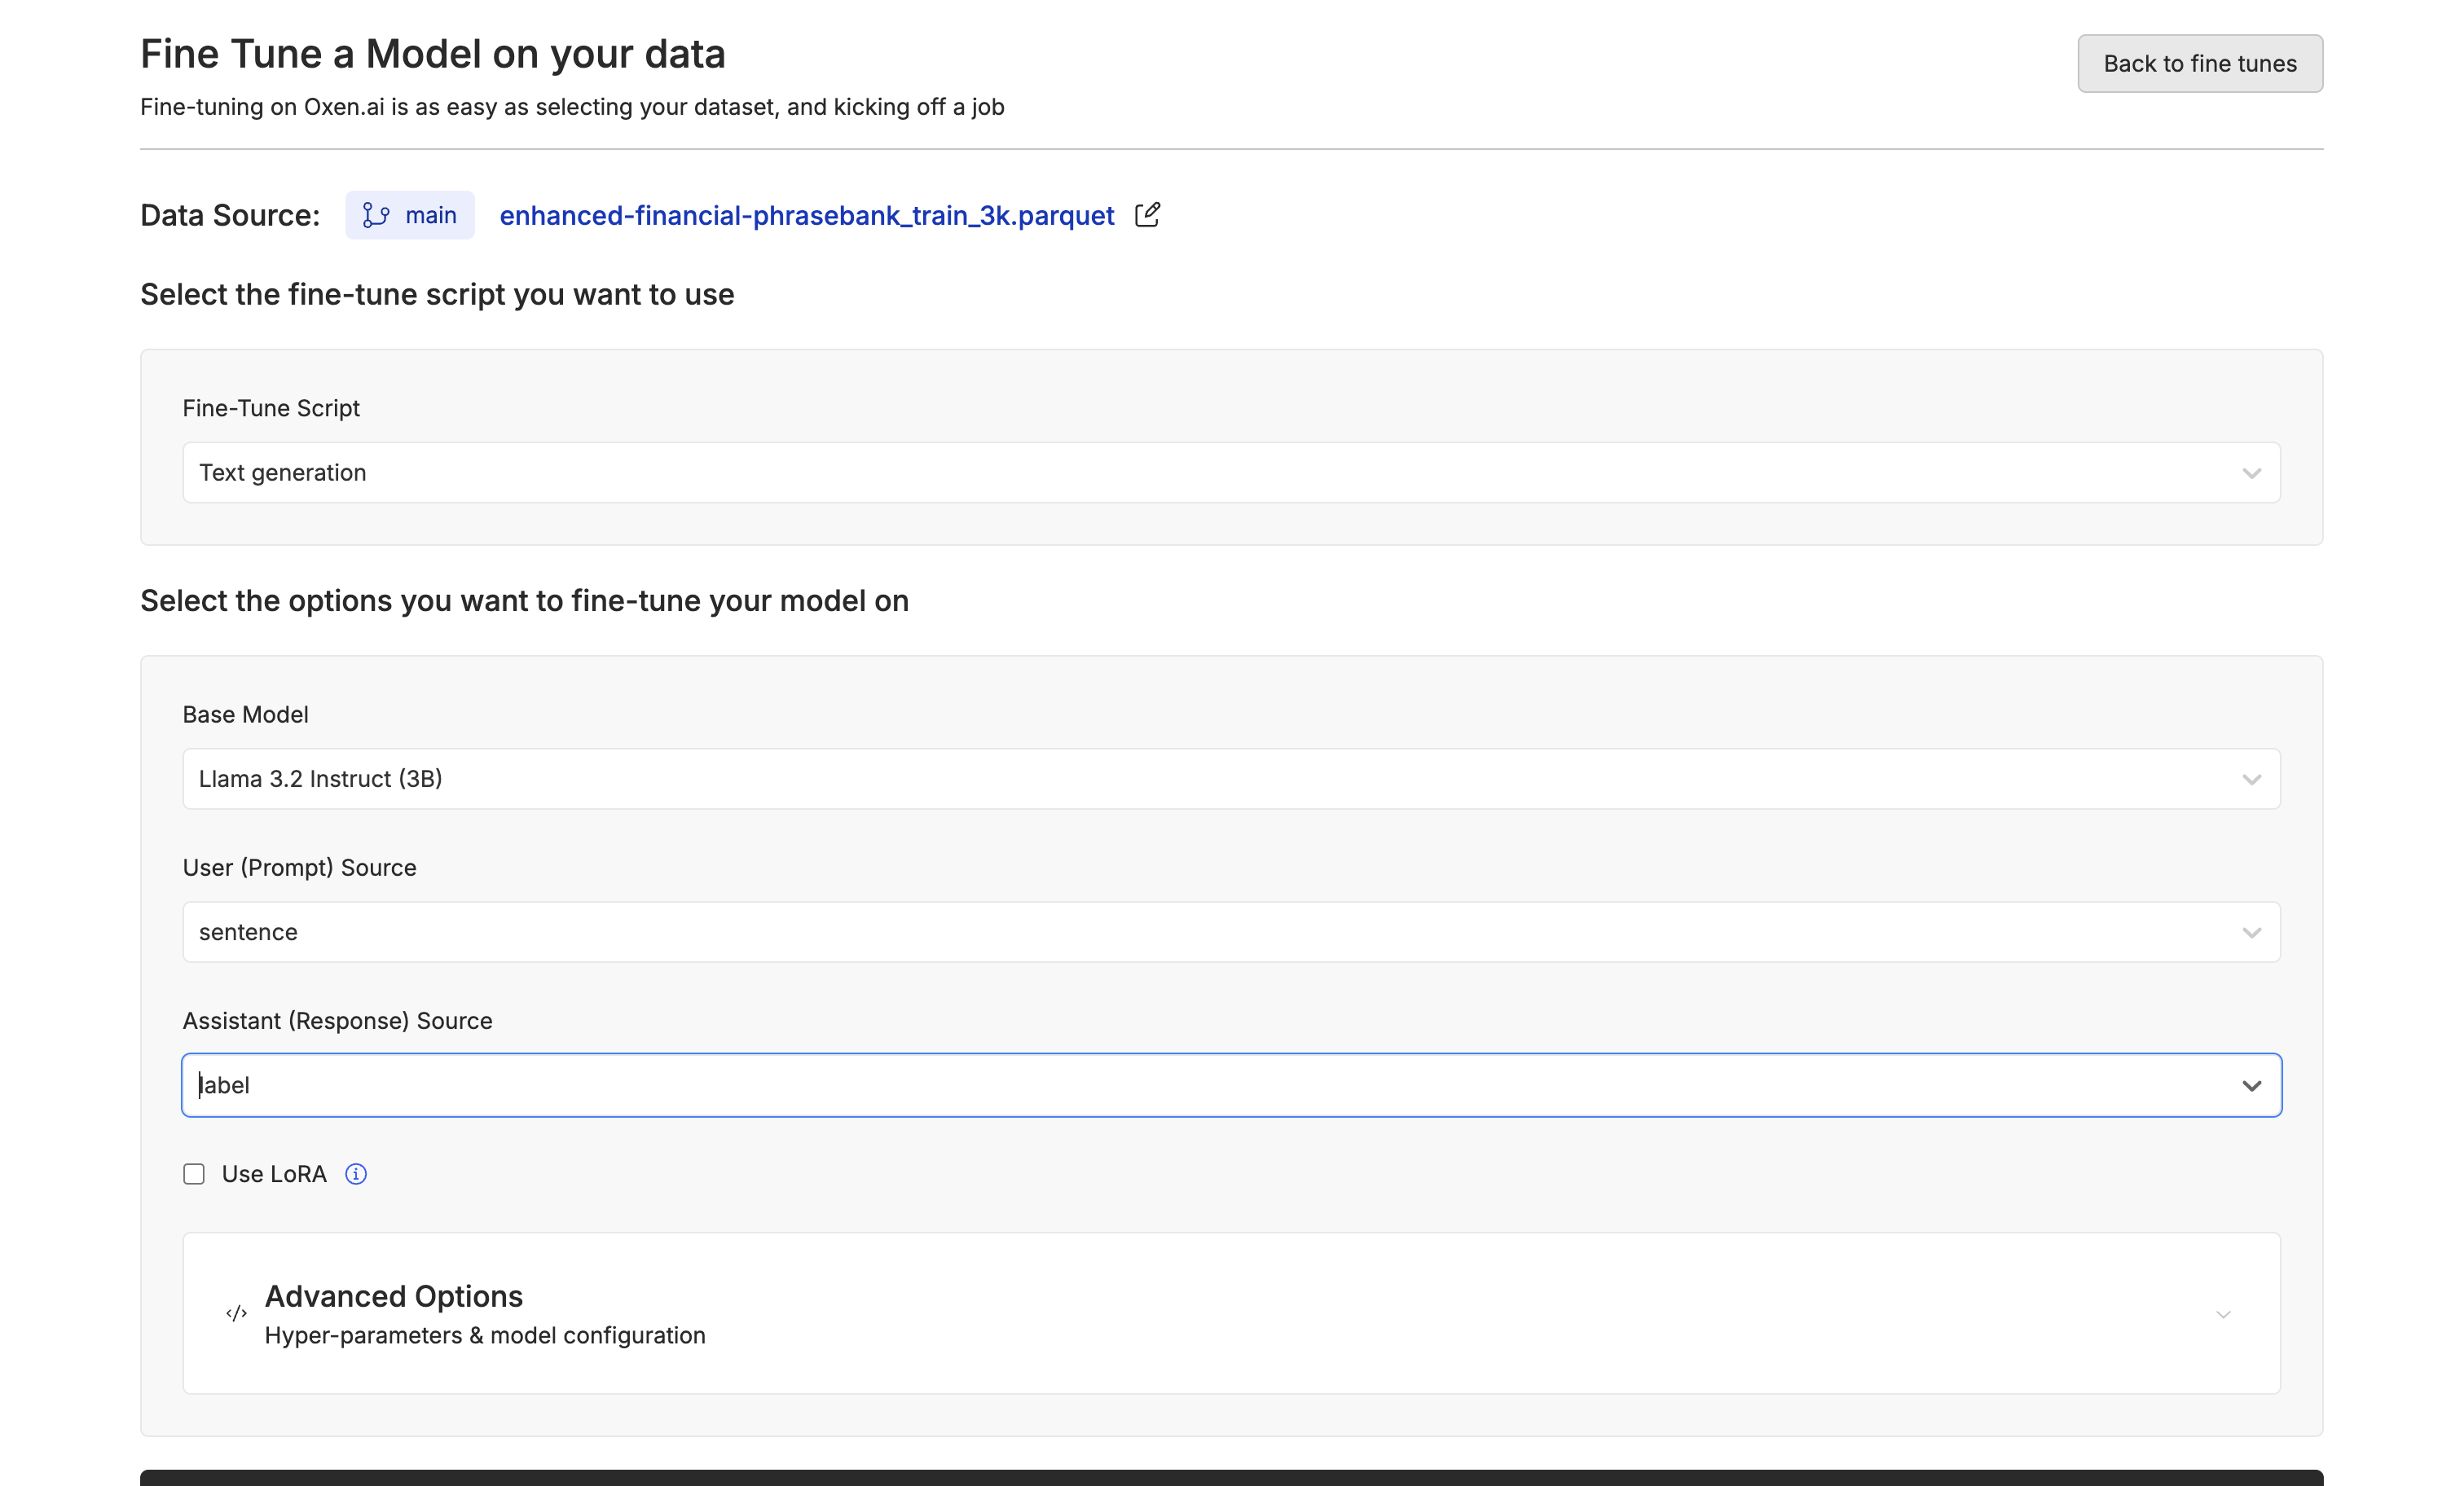
Task: Open enhanced-financial-phrasebank_train_3k.parquet link
Action: (x=806, y=215)
